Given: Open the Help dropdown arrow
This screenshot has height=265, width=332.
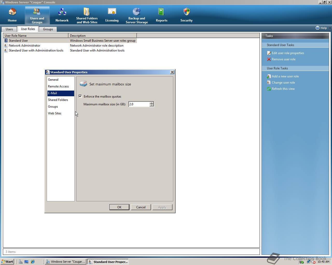Looking at the screenshot, I should point(330,28).
